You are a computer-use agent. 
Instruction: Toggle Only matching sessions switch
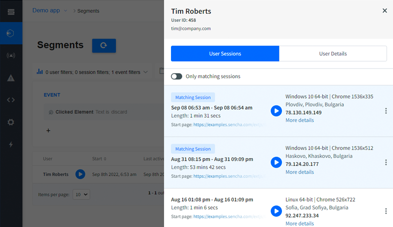[176, 76]
